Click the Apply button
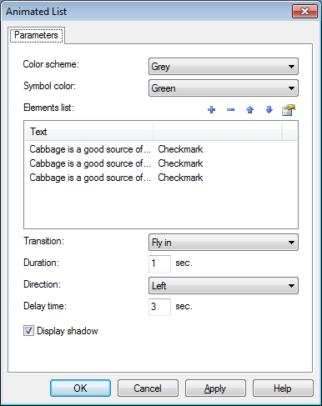Viewport: 322px width, 406px height. [x=215, y=388]
